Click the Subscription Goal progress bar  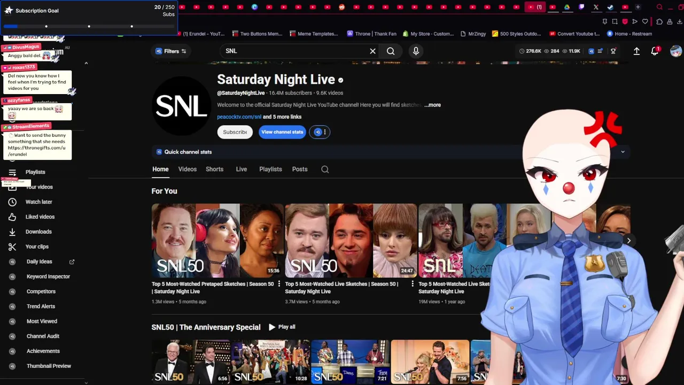click(x=89, y=26)
